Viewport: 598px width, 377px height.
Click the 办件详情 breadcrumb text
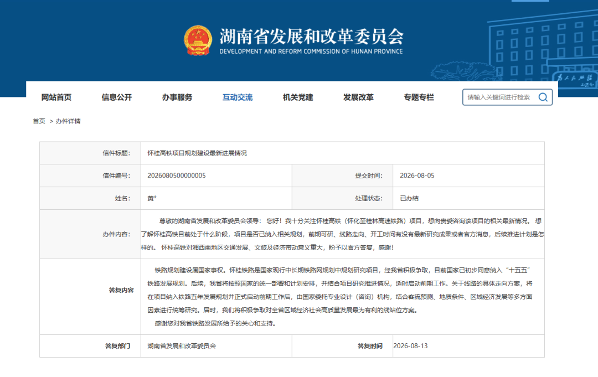tap(68, 121)
